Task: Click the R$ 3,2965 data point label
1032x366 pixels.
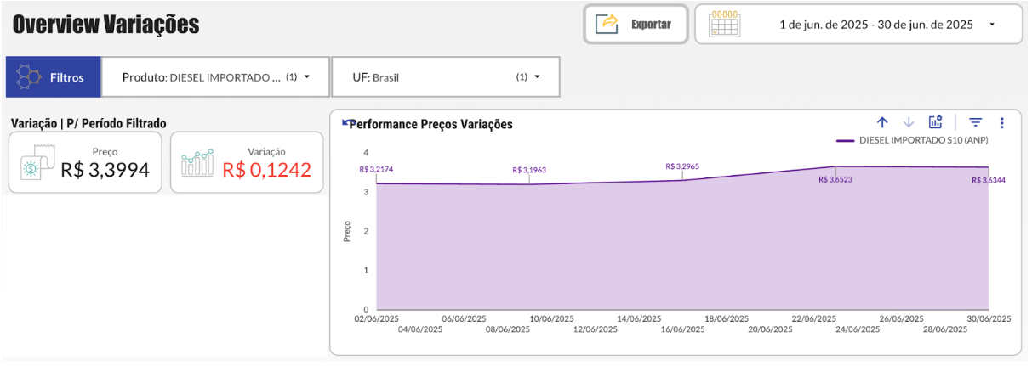Action: [682, 166]
